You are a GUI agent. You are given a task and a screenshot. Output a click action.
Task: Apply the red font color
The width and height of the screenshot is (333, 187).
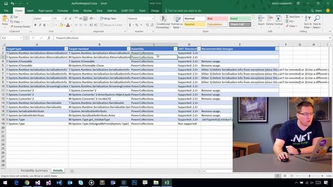[68, 25]
